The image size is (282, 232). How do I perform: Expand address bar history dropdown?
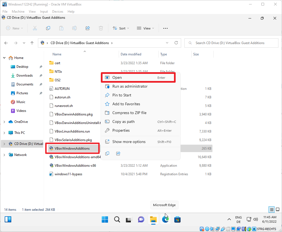pyautogui.click(x=167, y=43)
